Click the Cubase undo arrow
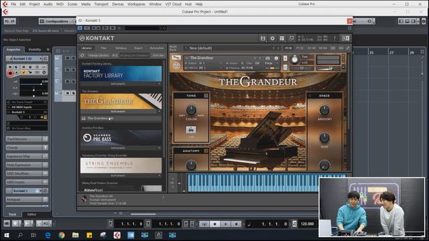This screenshot has height=241, width=429. pyautogui.click(x=7, y=21)
